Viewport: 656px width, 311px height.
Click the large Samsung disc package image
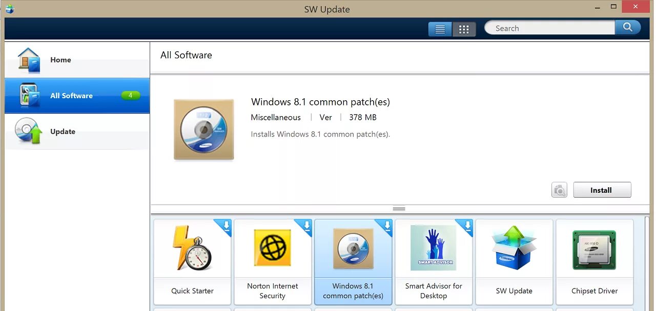point(204,129)
